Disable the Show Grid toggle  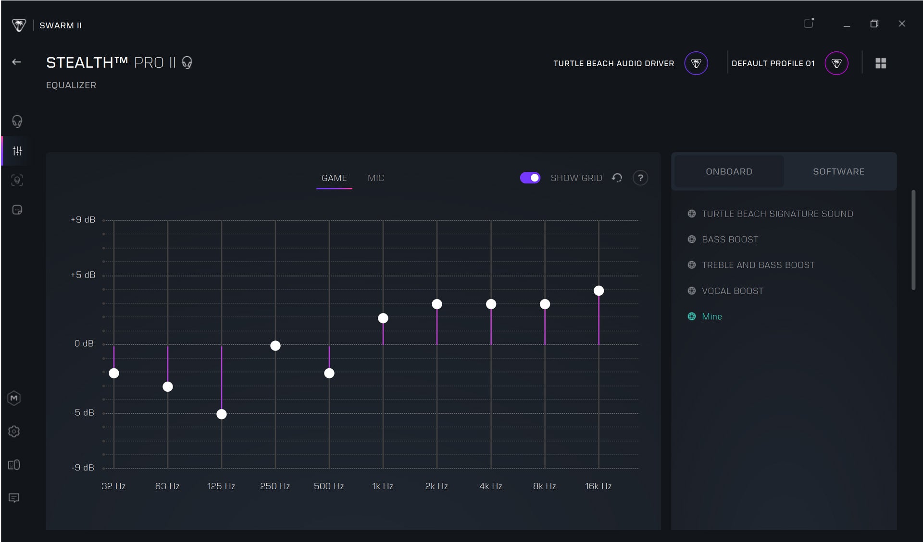coord(530,178)
